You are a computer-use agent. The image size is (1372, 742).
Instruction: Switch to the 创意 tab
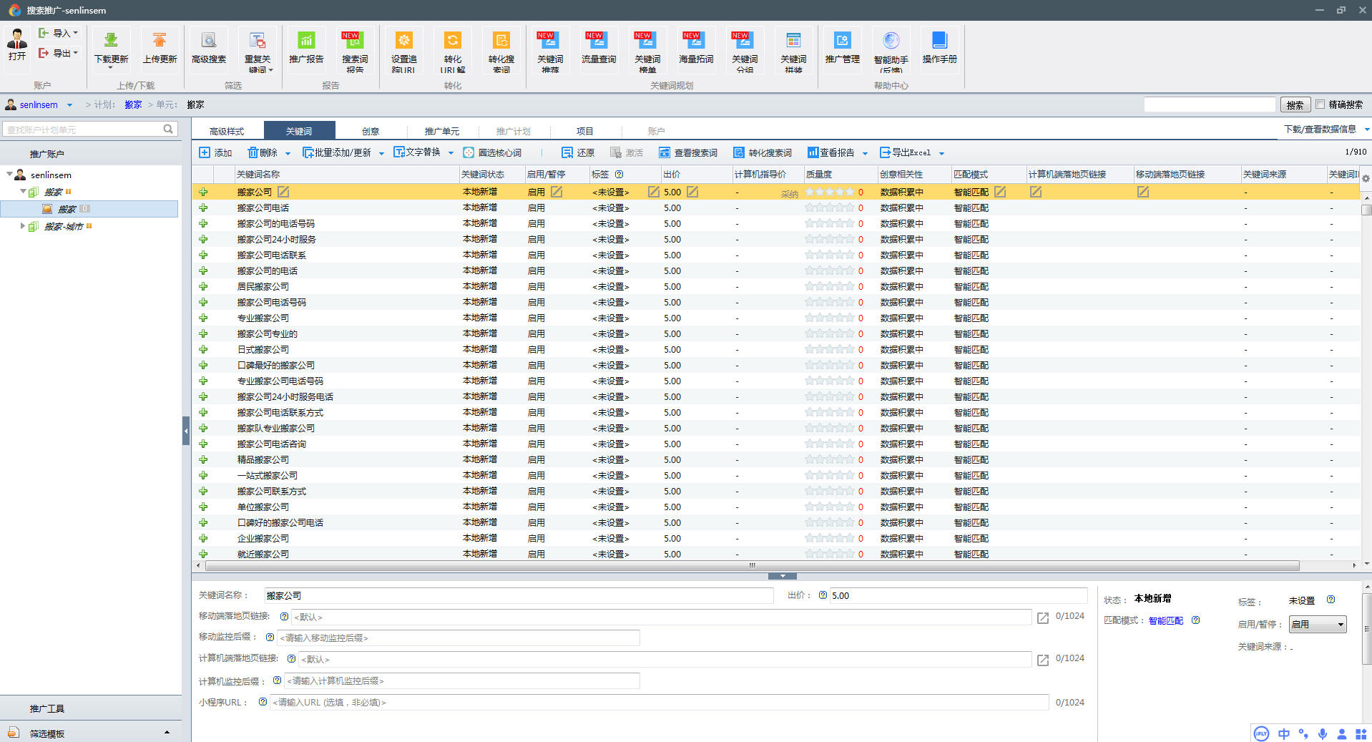[x=370, y=131]
